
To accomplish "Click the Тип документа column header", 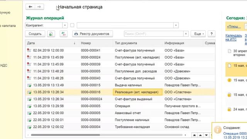I will [x=137, y=43].
